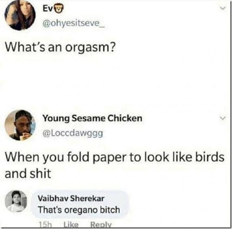
Task: Select the "When you fold paper" reply text
Action: 114,165
